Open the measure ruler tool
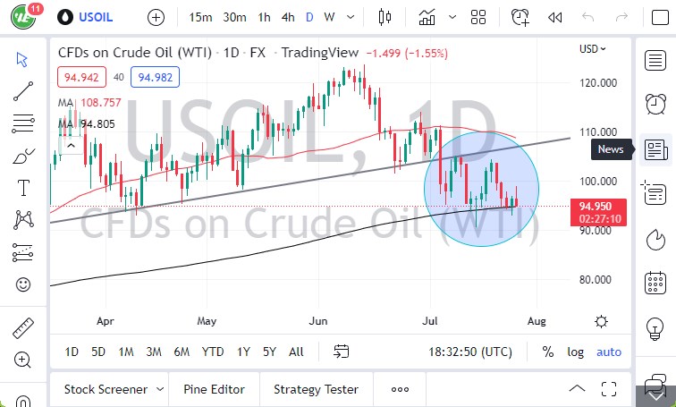Screen dimensions: 676x407 pos(24,328)
